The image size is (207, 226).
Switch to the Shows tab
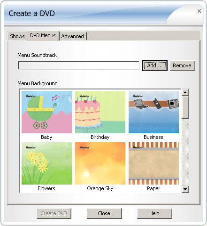point(17,36)
